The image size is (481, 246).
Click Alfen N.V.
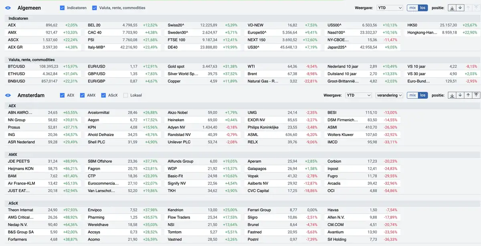click(x=336, y=217)
